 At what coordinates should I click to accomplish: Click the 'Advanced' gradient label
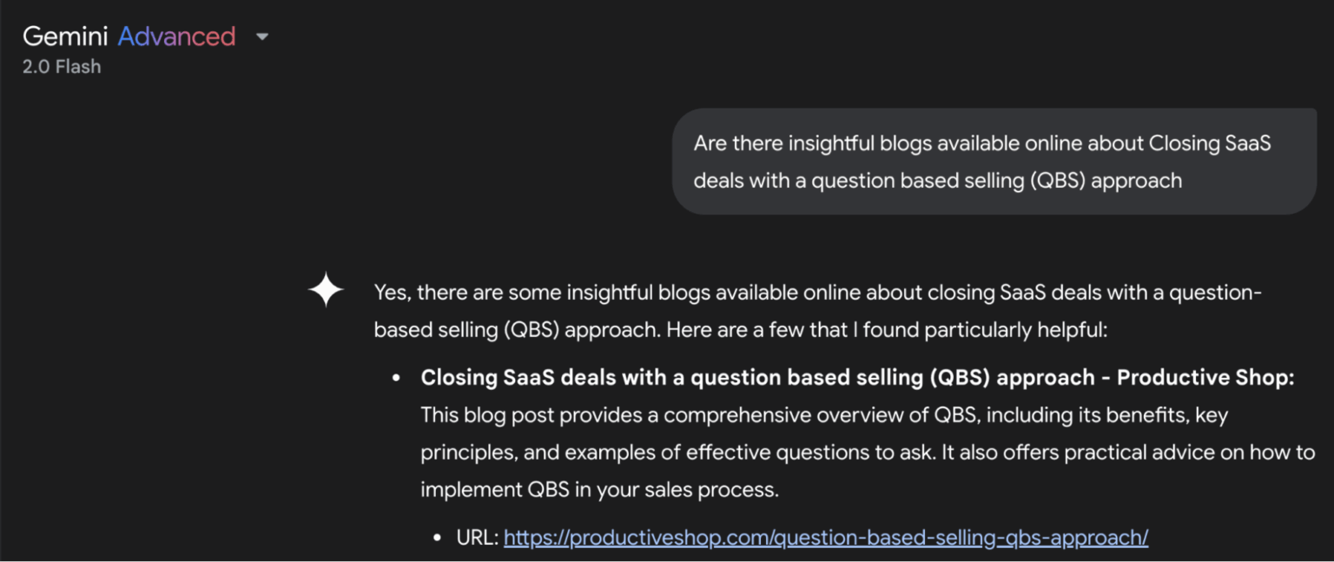(178, 36)
